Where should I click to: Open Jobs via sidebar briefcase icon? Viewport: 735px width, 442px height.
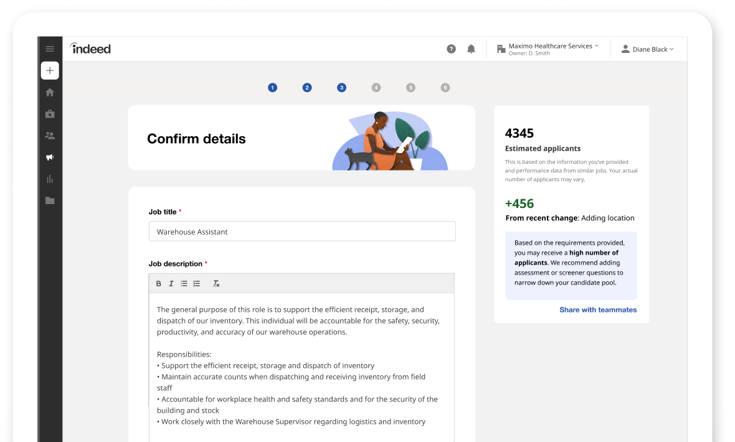[50, 114]
